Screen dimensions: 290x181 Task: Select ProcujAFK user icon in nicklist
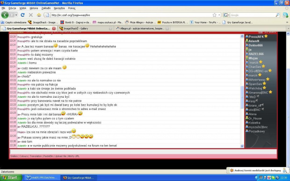click(x=247, y=36)
